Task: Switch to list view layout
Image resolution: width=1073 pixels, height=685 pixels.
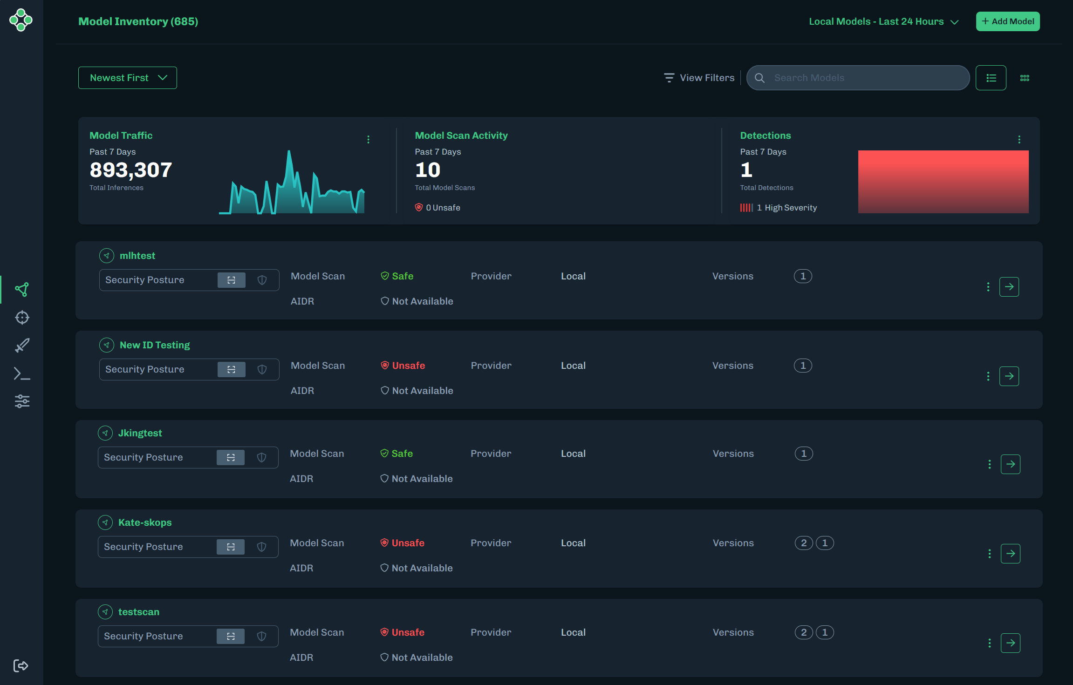Action: (x=991, y=78)
